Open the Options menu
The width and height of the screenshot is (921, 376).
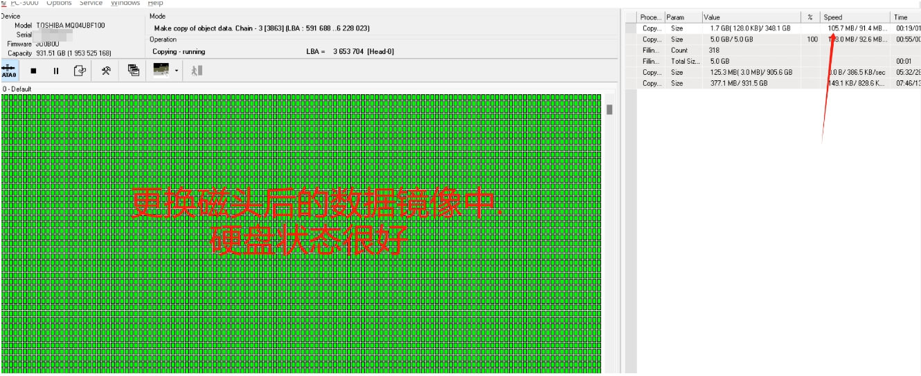[59, 3]
